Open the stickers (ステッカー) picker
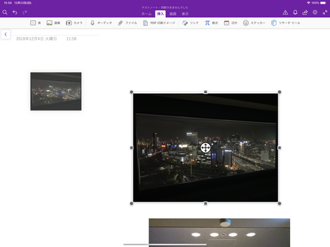 tap(254, 23)
